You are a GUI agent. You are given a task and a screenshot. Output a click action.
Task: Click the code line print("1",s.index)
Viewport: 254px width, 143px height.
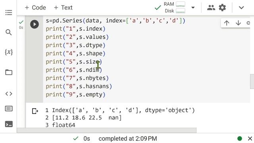pyautogui.click(x=75, y=29)
